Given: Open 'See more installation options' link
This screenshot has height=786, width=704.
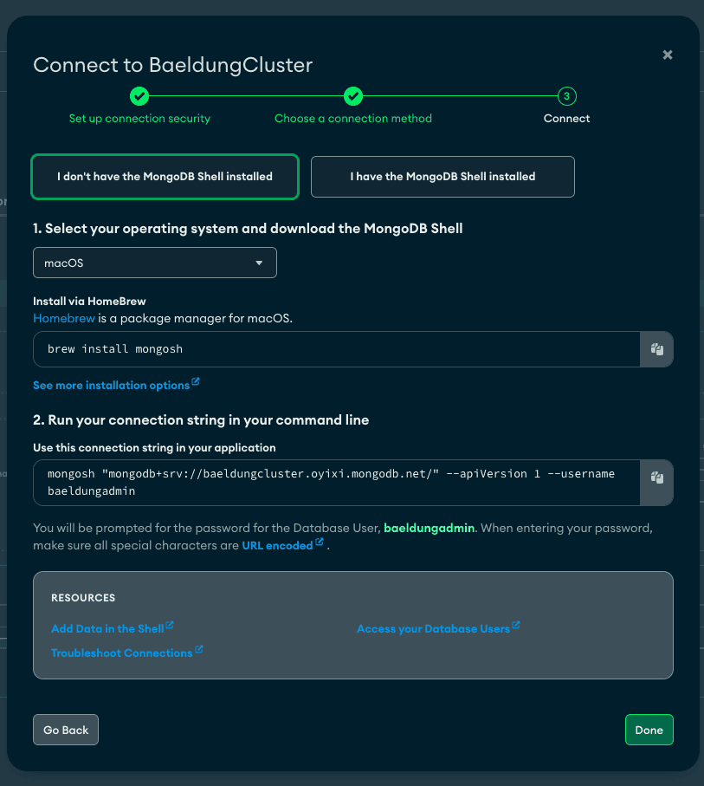Looking at the screenshot, I should [x=111, y=385].
